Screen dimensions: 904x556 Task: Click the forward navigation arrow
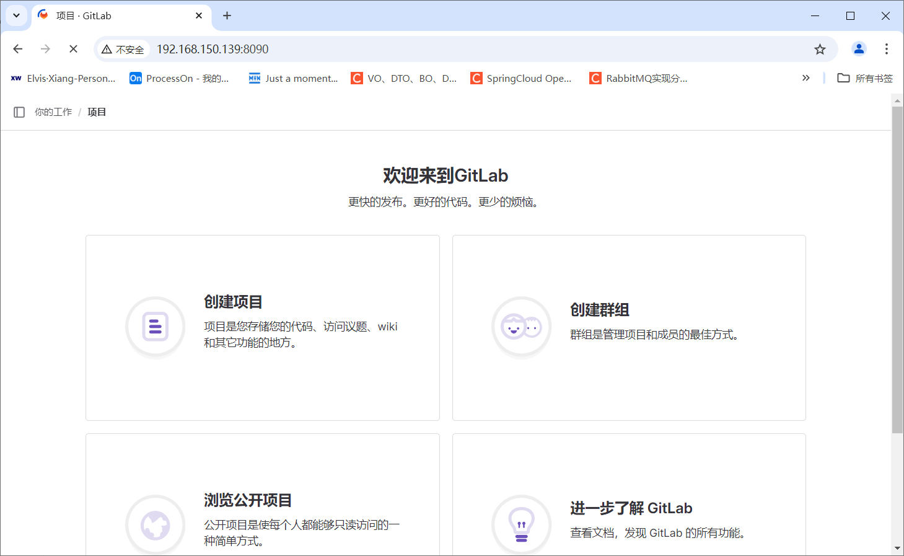coord(45,49)
